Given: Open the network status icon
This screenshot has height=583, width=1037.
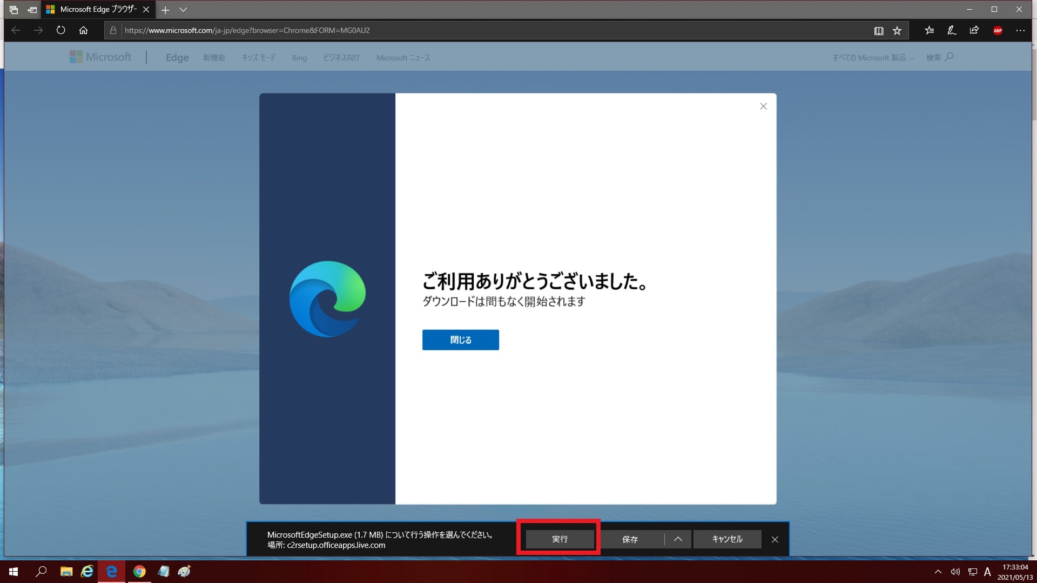Looking at the screenshot, I should pyautogui.click(x=973, y=572).
